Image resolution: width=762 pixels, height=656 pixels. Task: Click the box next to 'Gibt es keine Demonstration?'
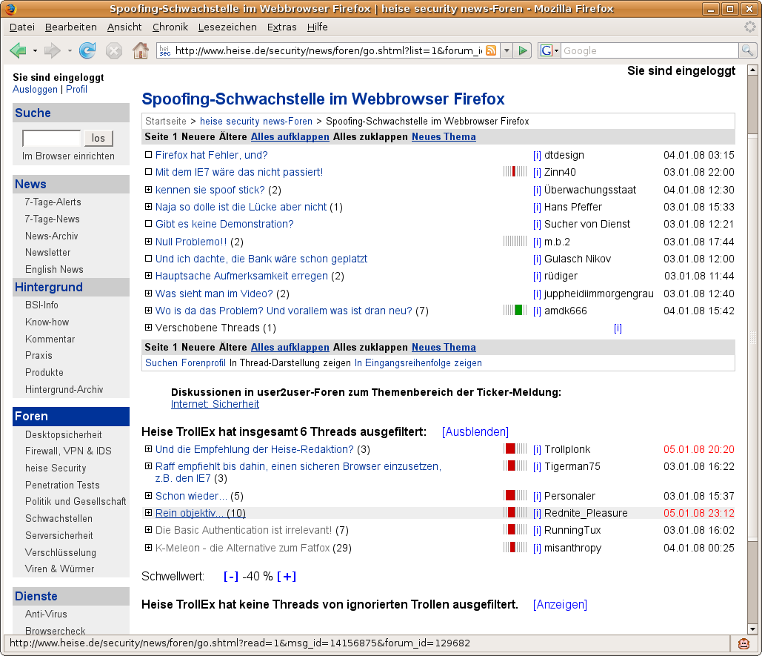[x=149, y=224]
